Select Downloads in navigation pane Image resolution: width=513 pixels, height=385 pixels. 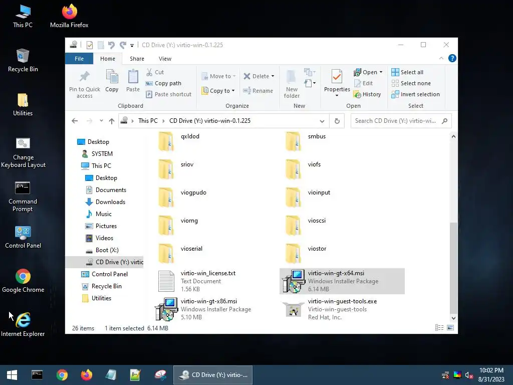click(110, 202)
